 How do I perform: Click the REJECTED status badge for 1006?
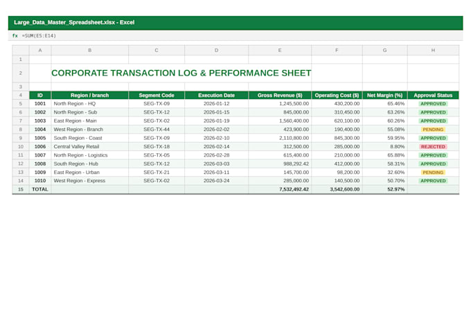point(433,147)
